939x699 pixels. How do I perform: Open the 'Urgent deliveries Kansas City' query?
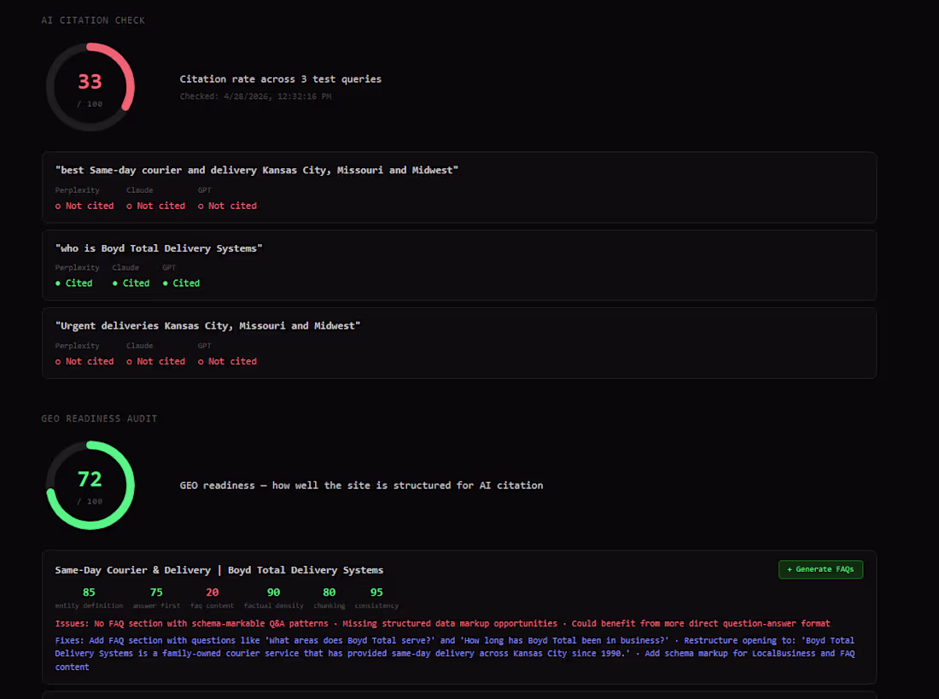459,343
